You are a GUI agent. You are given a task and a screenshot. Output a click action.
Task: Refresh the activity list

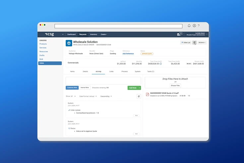point(139,96)
